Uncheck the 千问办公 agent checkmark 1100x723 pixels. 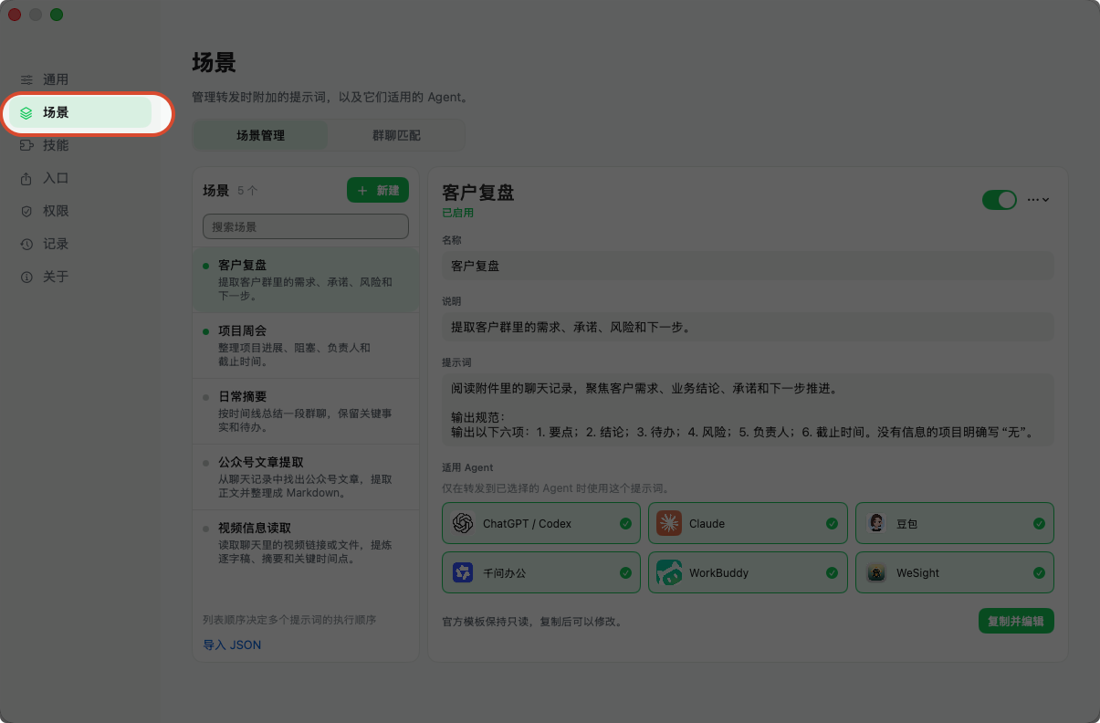[x=625, y=573]
